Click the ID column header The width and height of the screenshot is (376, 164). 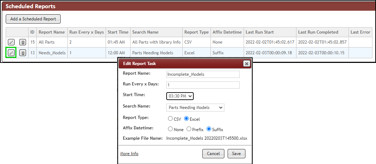(x=32, y=32)
